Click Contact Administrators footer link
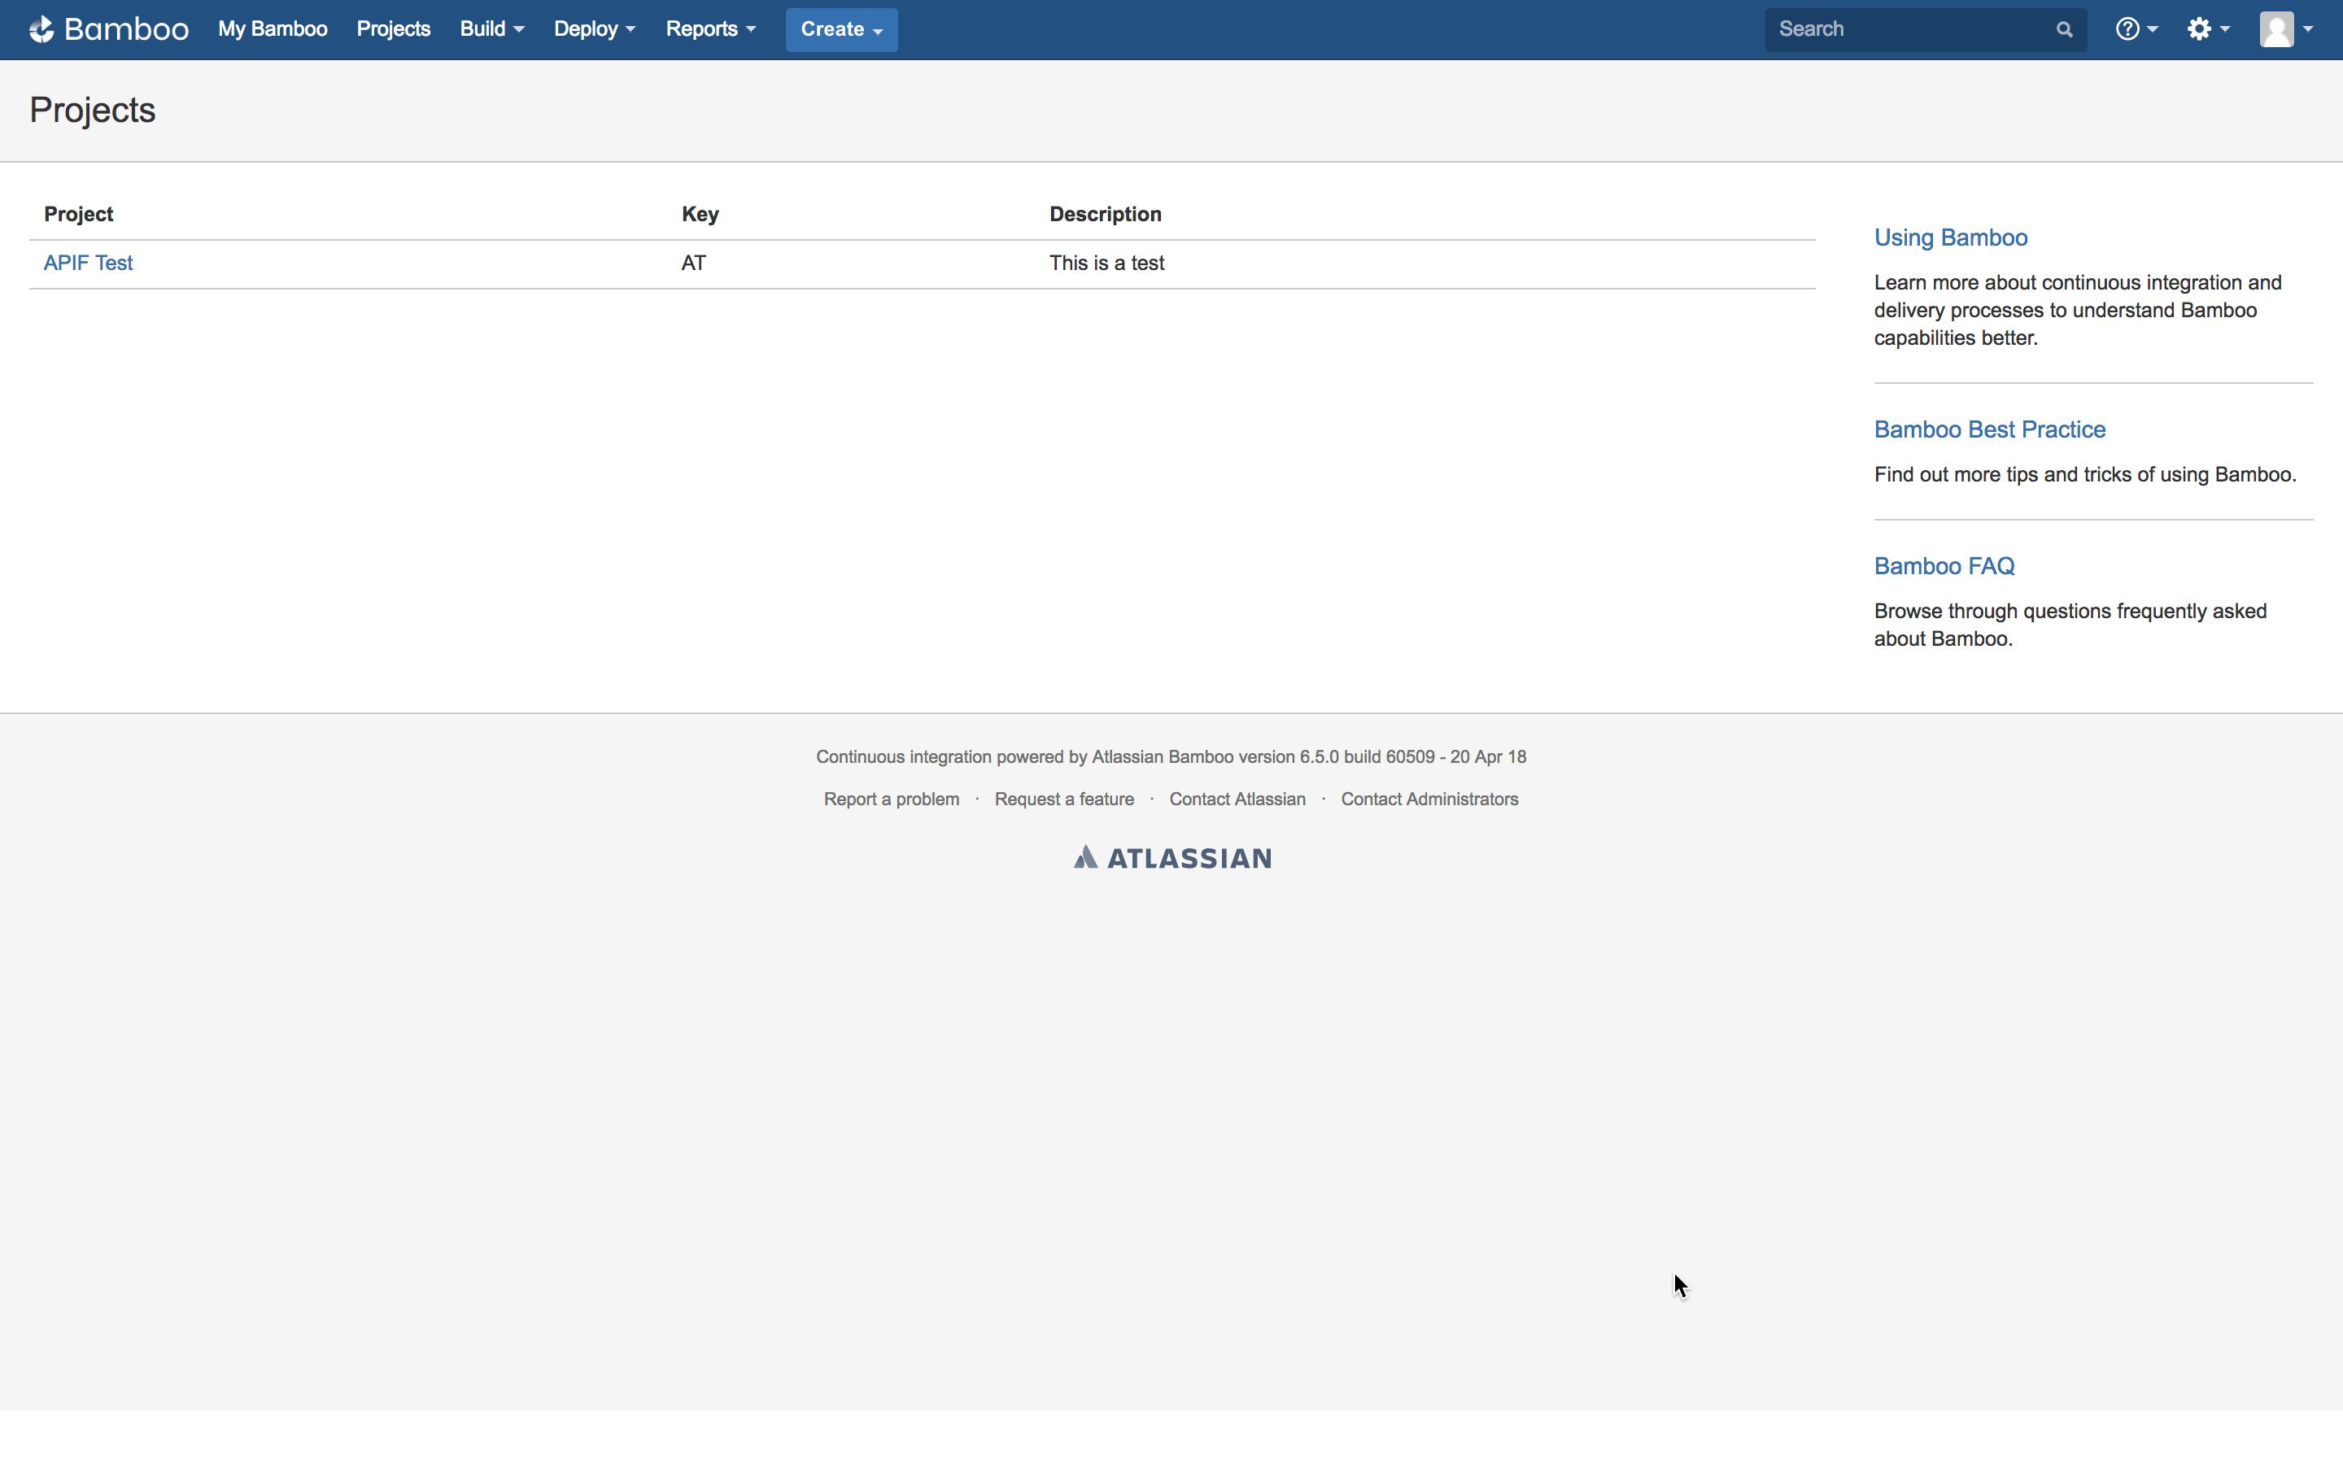The image size is (2343, 1464). coord(1429,800)
